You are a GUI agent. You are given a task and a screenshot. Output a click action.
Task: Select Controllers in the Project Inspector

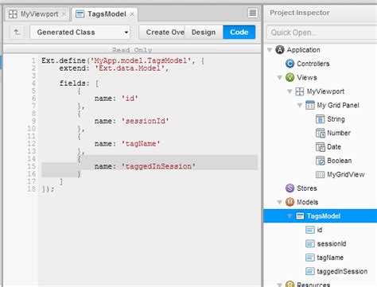tap(313, 64)
